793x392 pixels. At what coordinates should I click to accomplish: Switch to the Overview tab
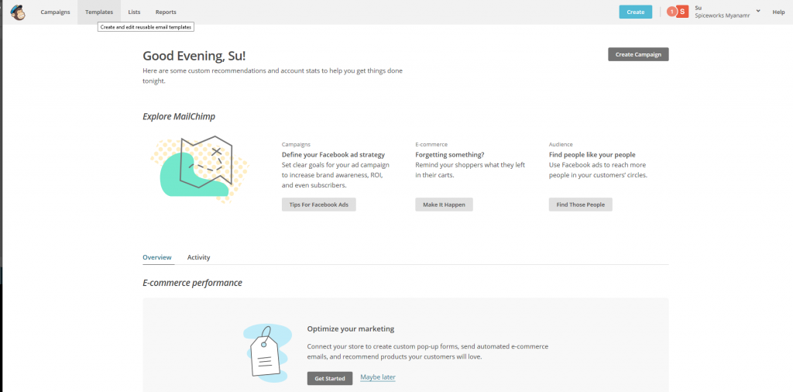[x=157, y=257]
